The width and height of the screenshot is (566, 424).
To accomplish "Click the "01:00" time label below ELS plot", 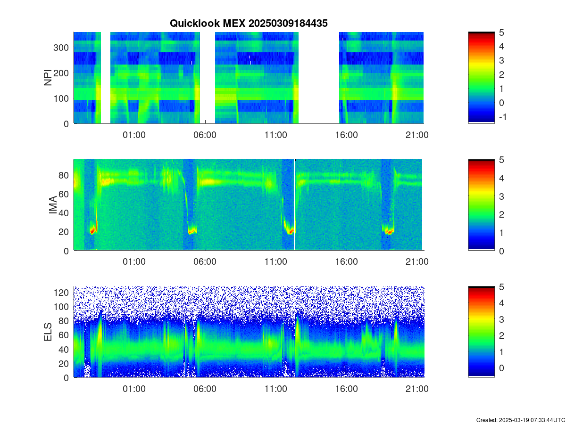I will click(134, 389).
